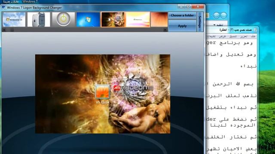Select the orange glow thumbnail at strip end

[x=159, y=19]
